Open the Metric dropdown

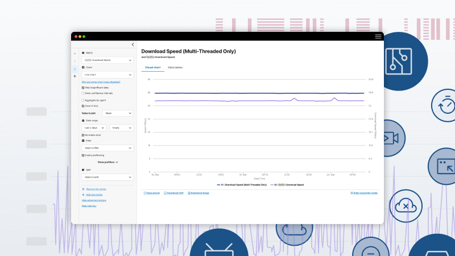coord(107,60)
